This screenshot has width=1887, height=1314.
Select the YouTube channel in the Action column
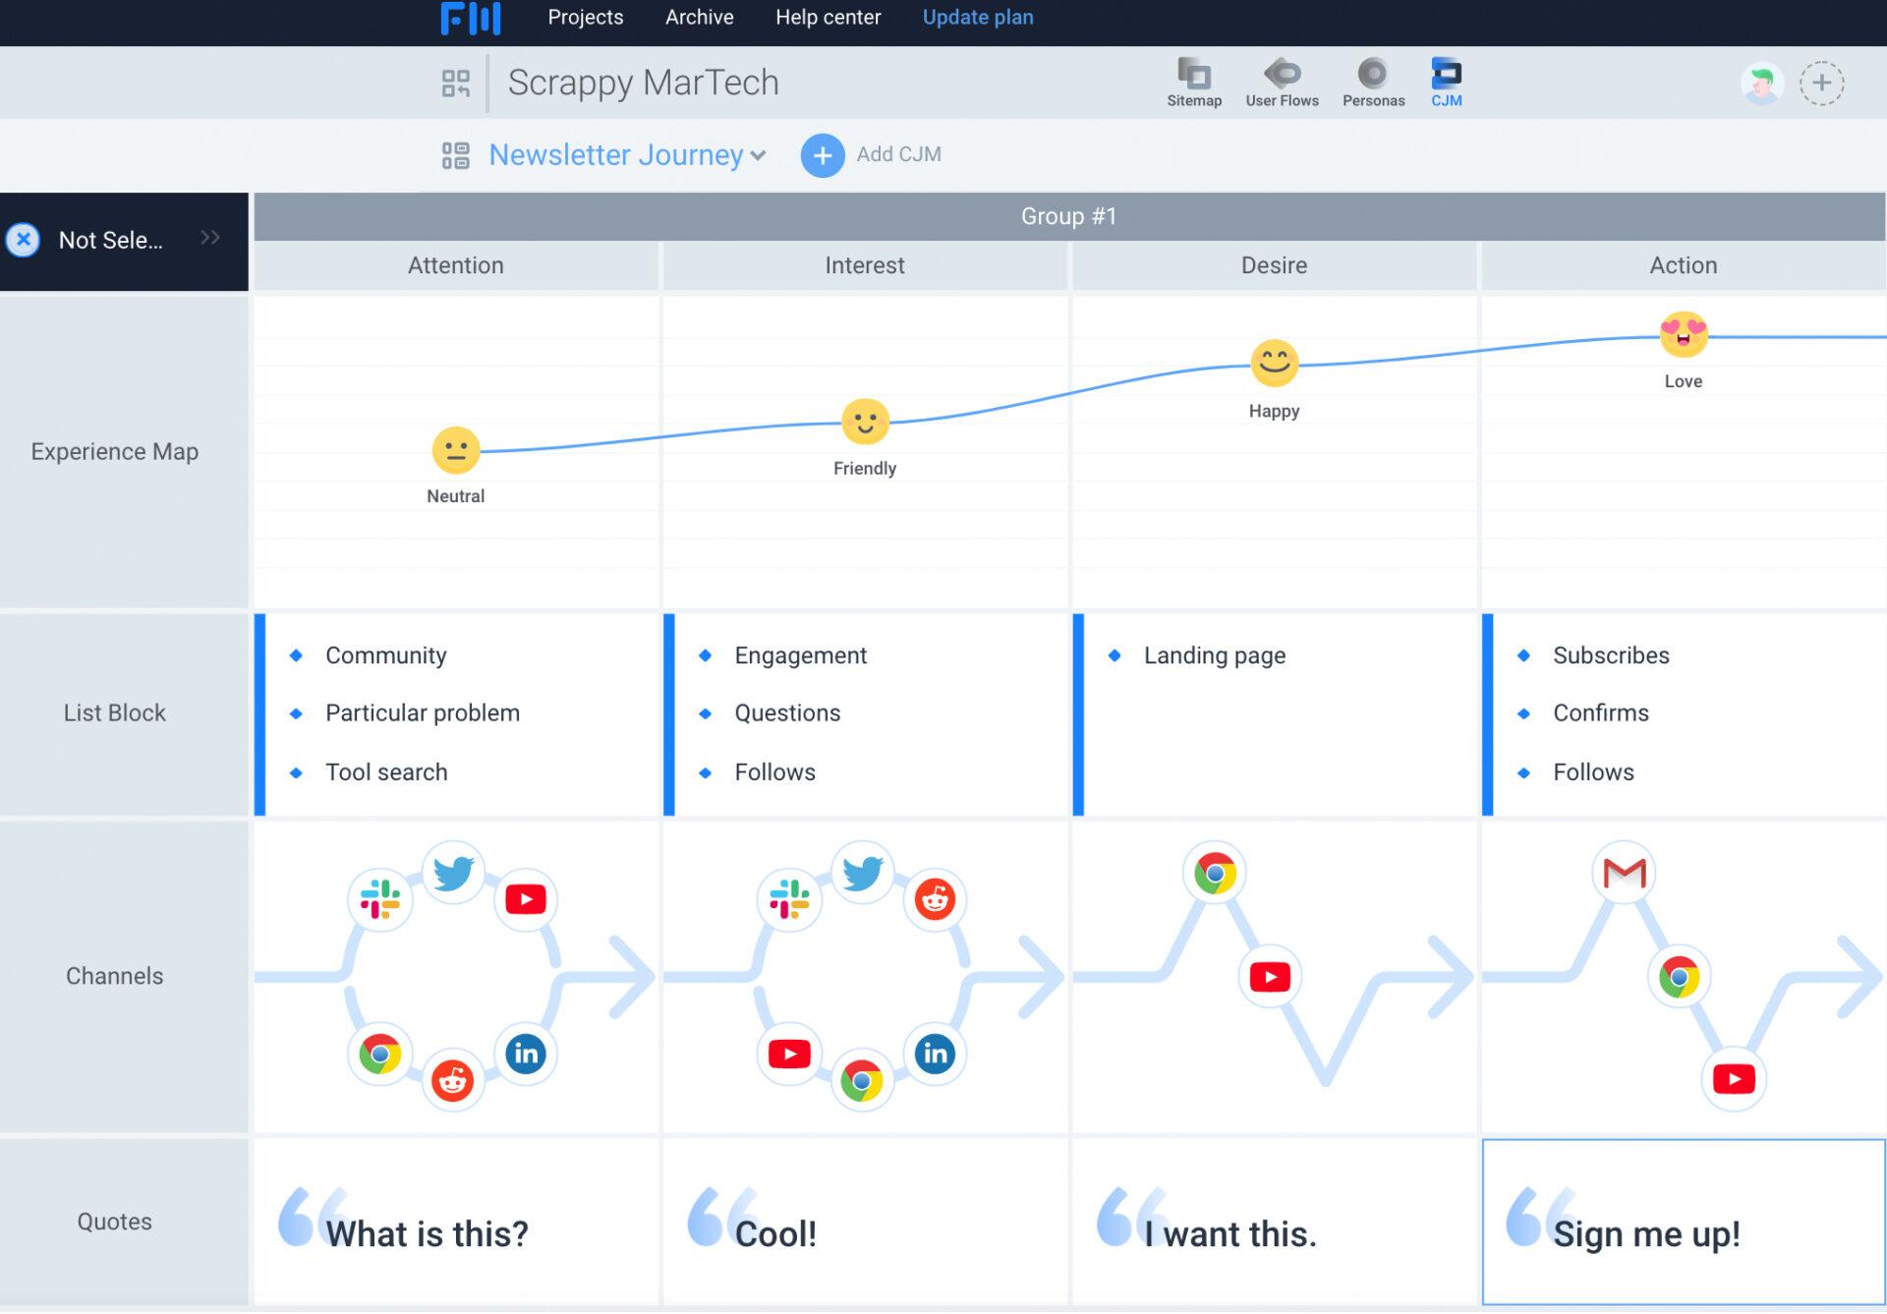point(1735,1079)
